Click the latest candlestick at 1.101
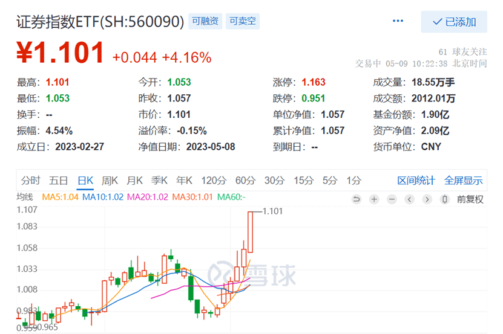This screenshot has height=334, width=503. tap(250, 233)
